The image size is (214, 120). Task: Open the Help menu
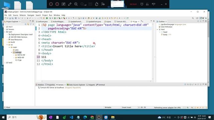63,15
